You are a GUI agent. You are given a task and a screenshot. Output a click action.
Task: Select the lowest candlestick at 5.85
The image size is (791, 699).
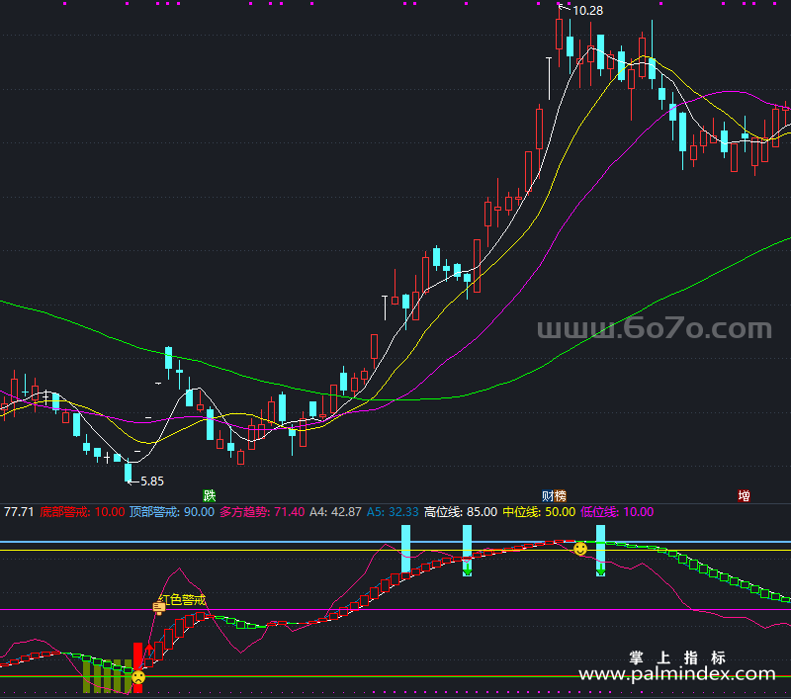click(x=129, y=471)
